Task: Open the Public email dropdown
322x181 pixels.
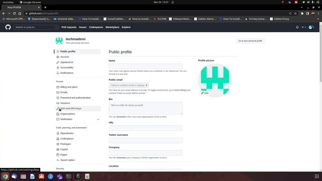Action: pos(129,85)
